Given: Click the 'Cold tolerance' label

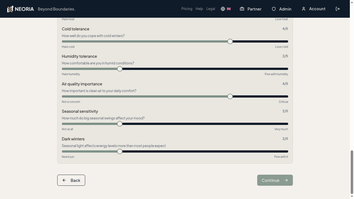Looking at the screenshot, I should click(76, 29).
